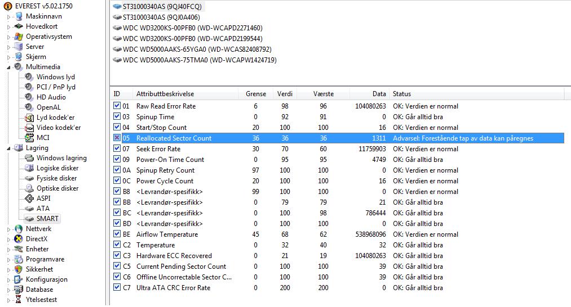The width and height of the screenshot is (571, 307).
Task: Sort by Verdi column header
Action: pos(285,94)
